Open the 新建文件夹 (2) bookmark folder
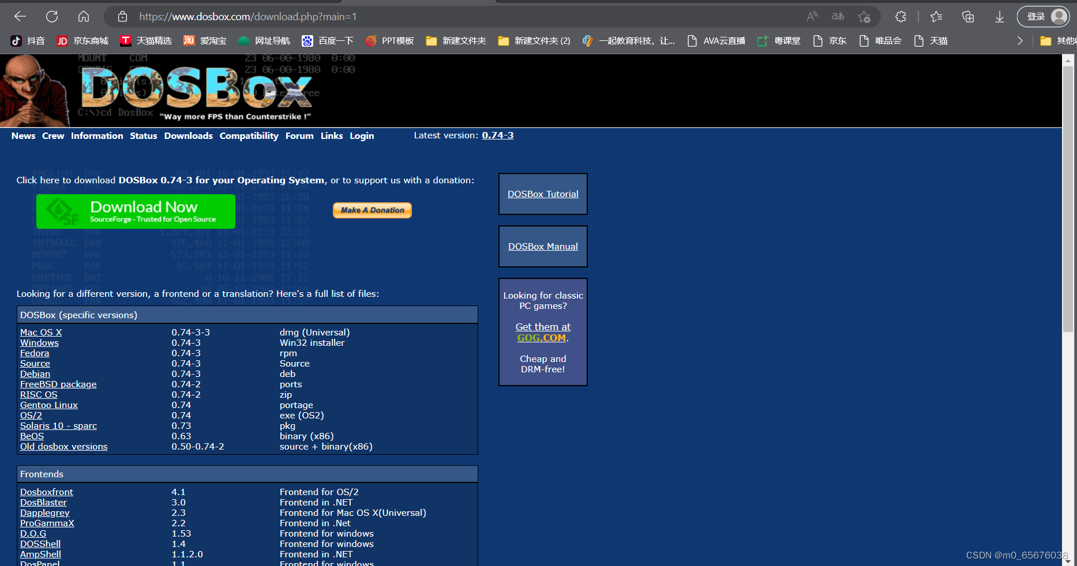Image resolution: width=1077 pixels, height=566 pixels. pyautogui.click(x=534, y=41)
